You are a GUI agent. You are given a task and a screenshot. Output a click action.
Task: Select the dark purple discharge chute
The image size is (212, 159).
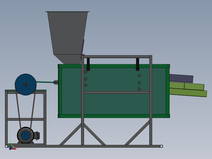(x=181, y=78)
